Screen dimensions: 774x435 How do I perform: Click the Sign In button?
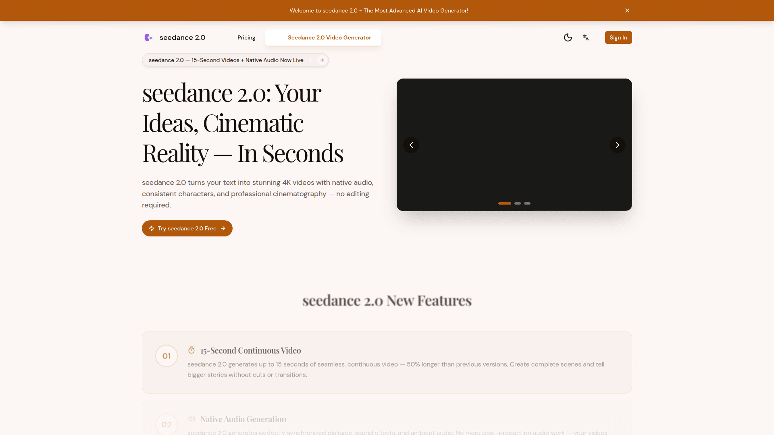pos(618,37)
